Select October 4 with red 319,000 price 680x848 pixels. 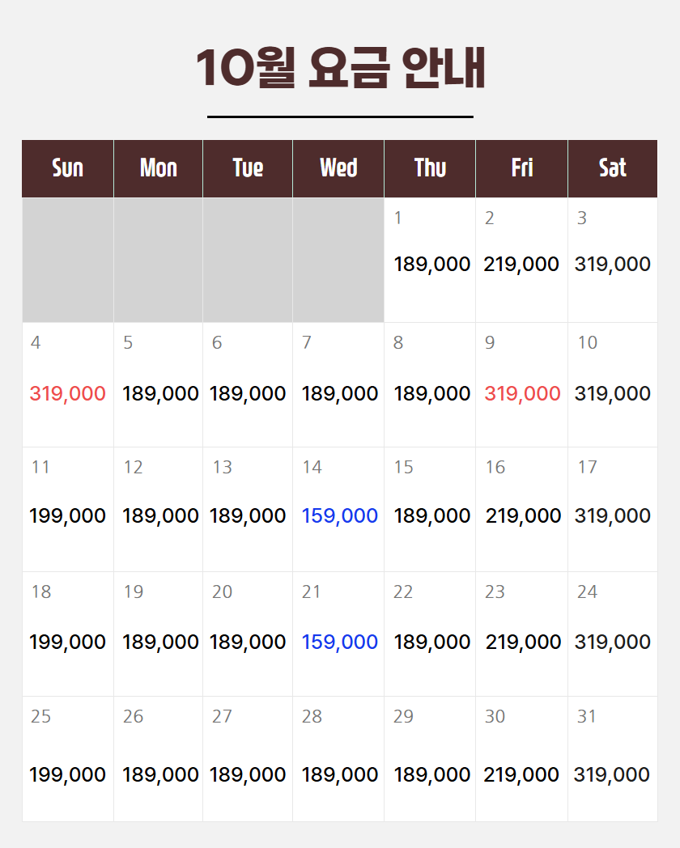click(68, 384)
